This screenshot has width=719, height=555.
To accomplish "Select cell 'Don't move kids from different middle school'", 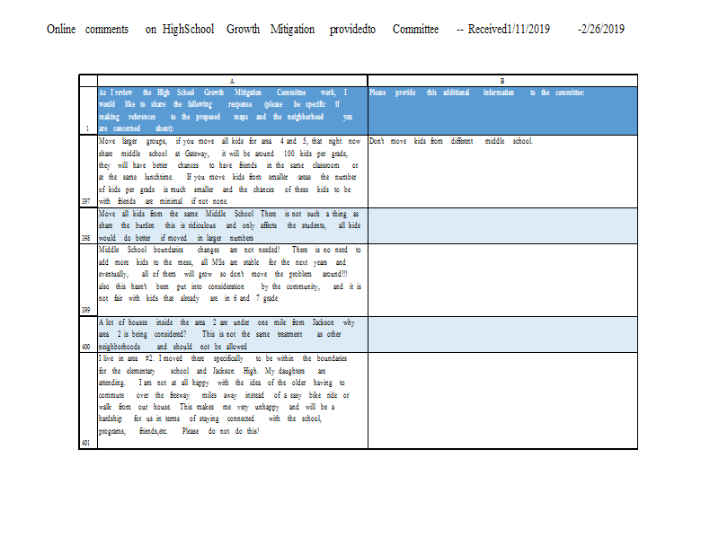I will [502, 172].
